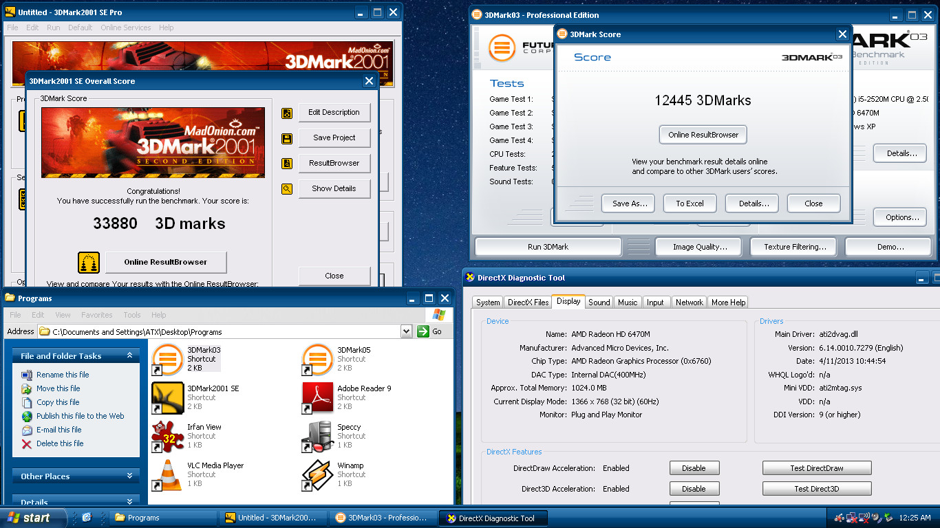940x528 pixels.
Task: Click the Edit Description button
Action: [334, 113]
